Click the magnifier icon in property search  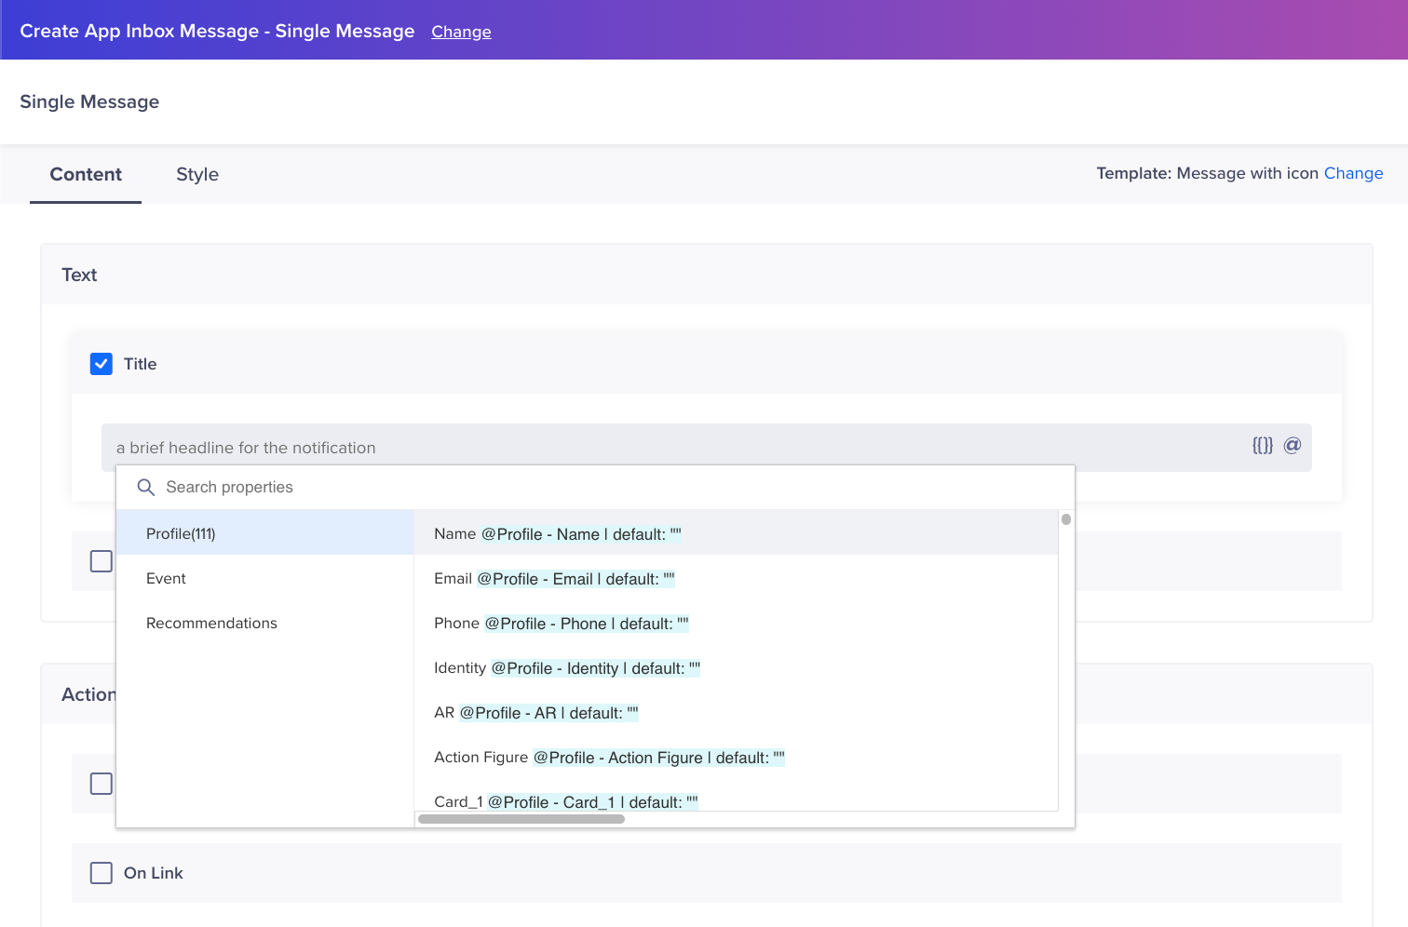(x=146, y=487)
